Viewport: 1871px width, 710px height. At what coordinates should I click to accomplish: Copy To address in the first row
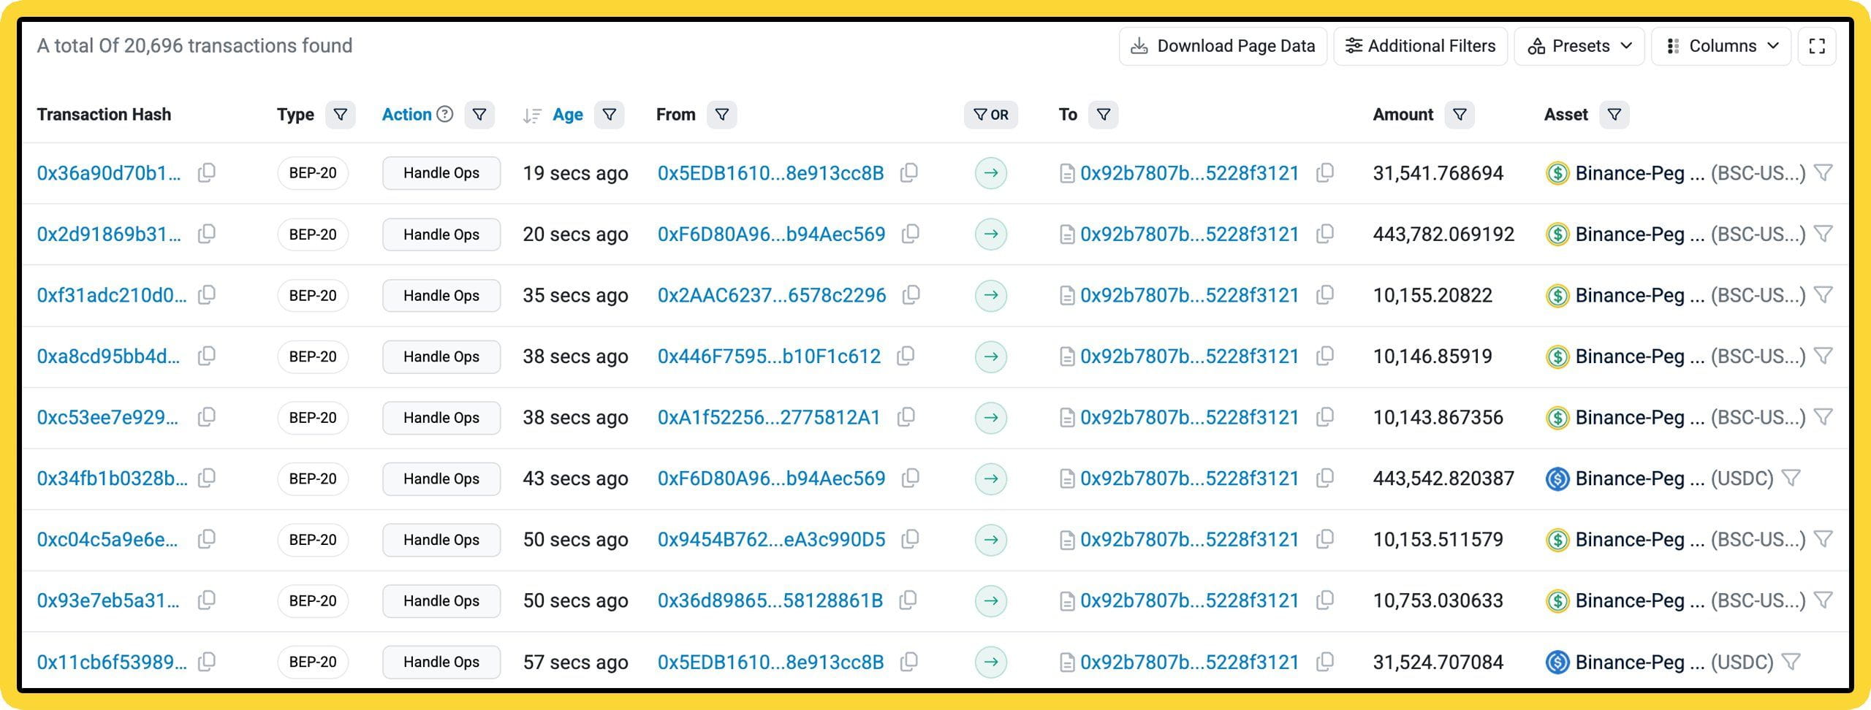pos(1324,173)
